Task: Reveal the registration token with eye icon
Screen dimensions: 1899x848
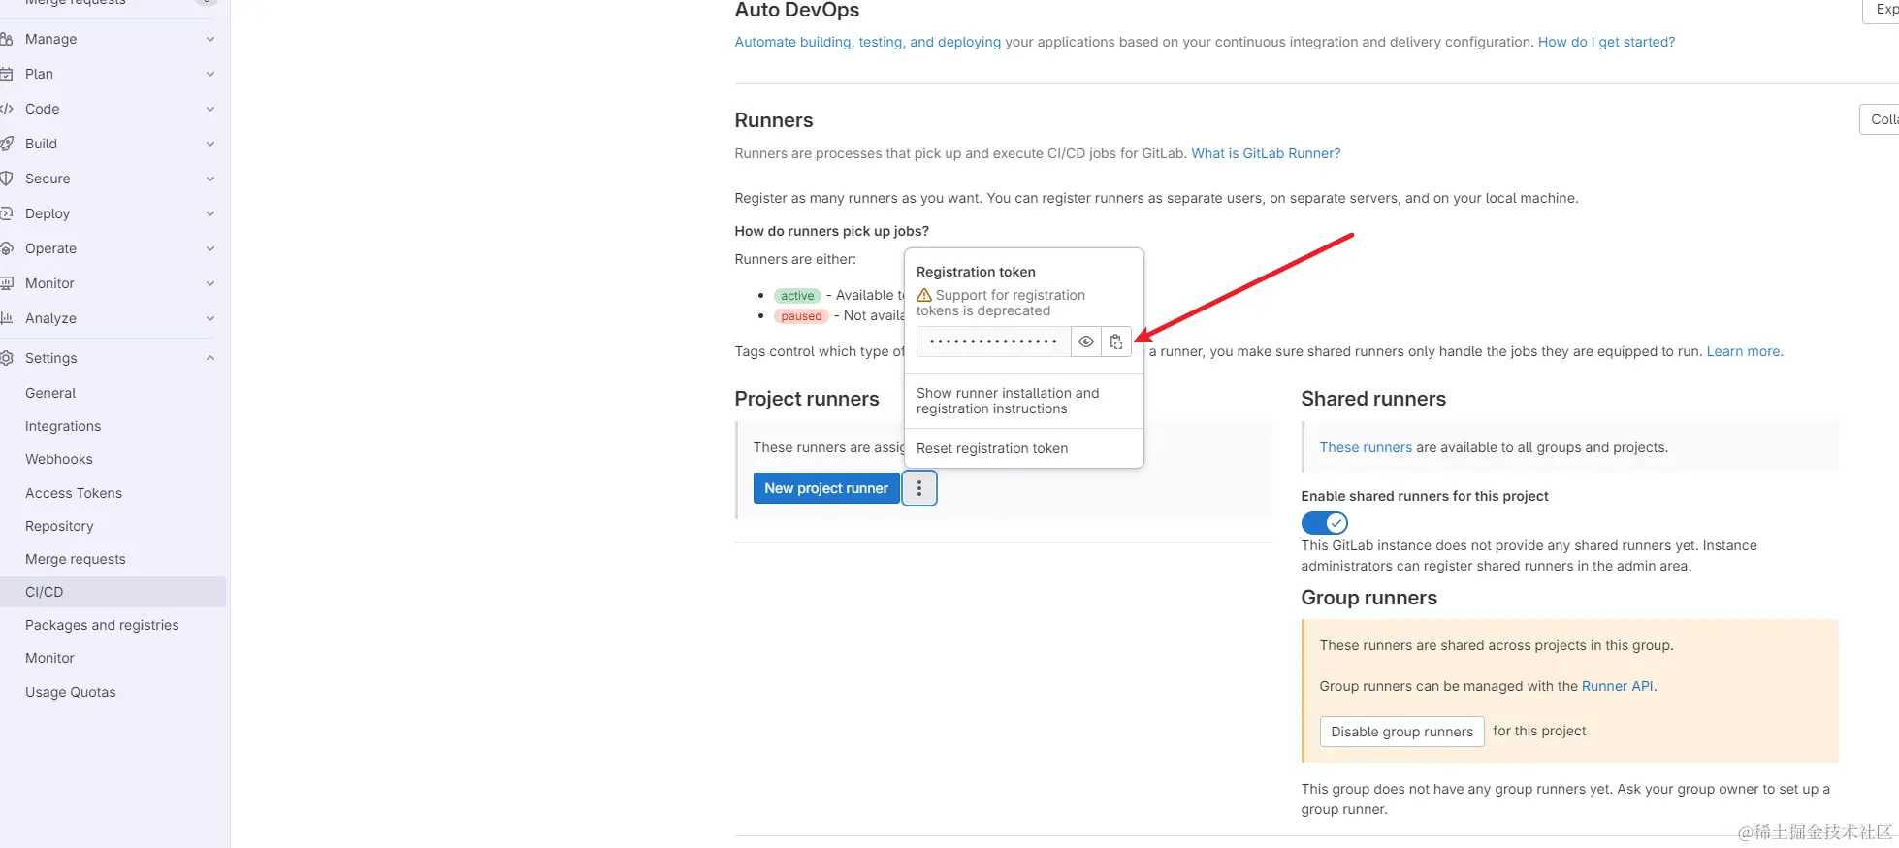Action: click(x=1086, y=342)
